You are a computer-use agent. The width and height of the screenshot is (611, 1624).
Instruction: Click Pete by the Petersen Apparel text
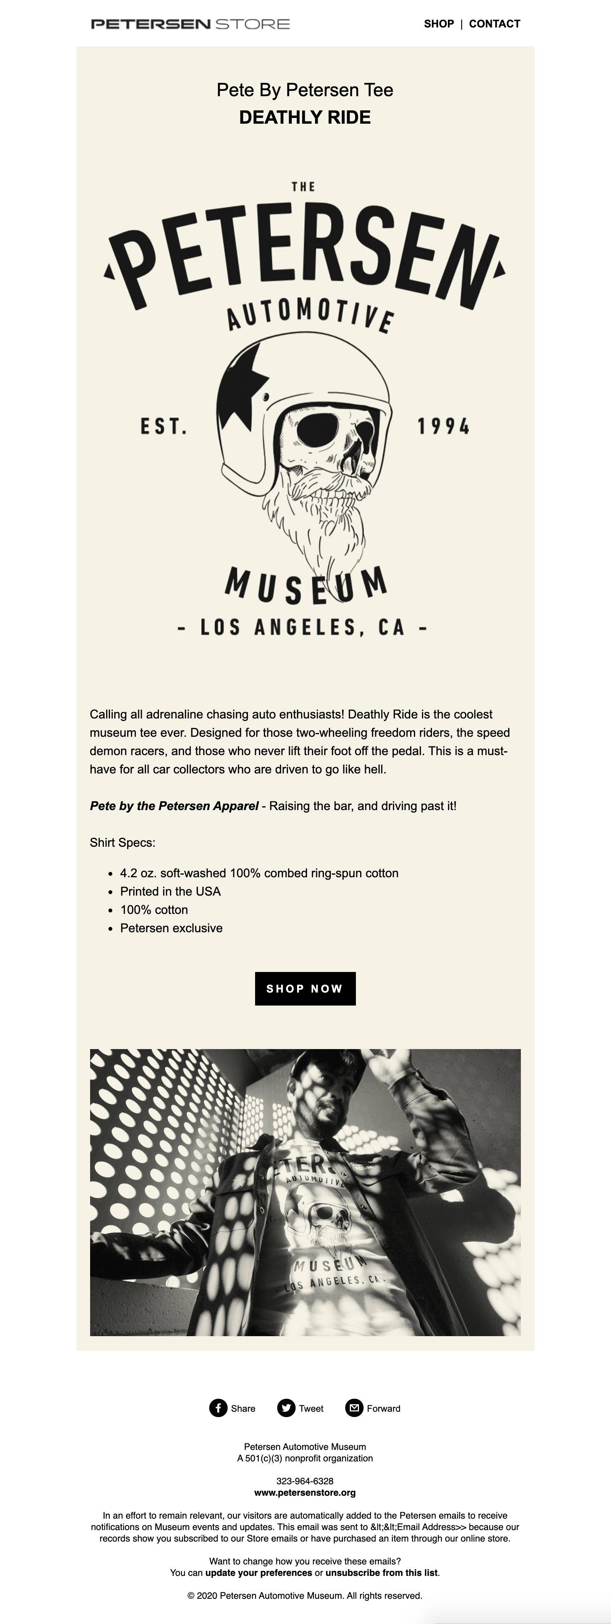tap(174, 806)
